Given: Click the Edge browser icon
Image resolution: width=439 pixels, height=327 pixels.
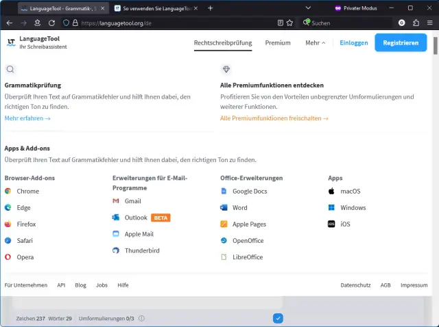Looking at the screenshot, I should 8,207.
